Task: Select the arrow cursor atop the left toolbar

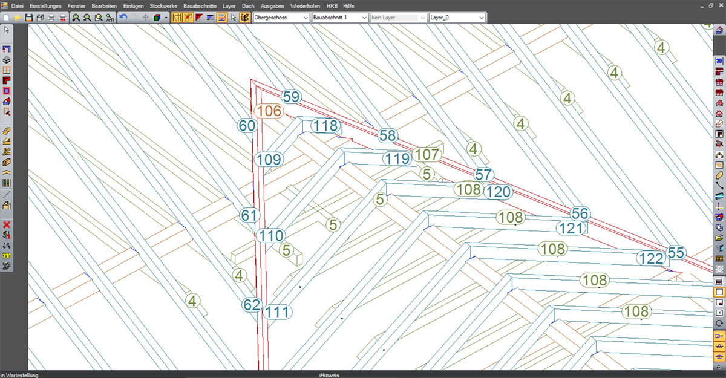Action: point(7,30)
